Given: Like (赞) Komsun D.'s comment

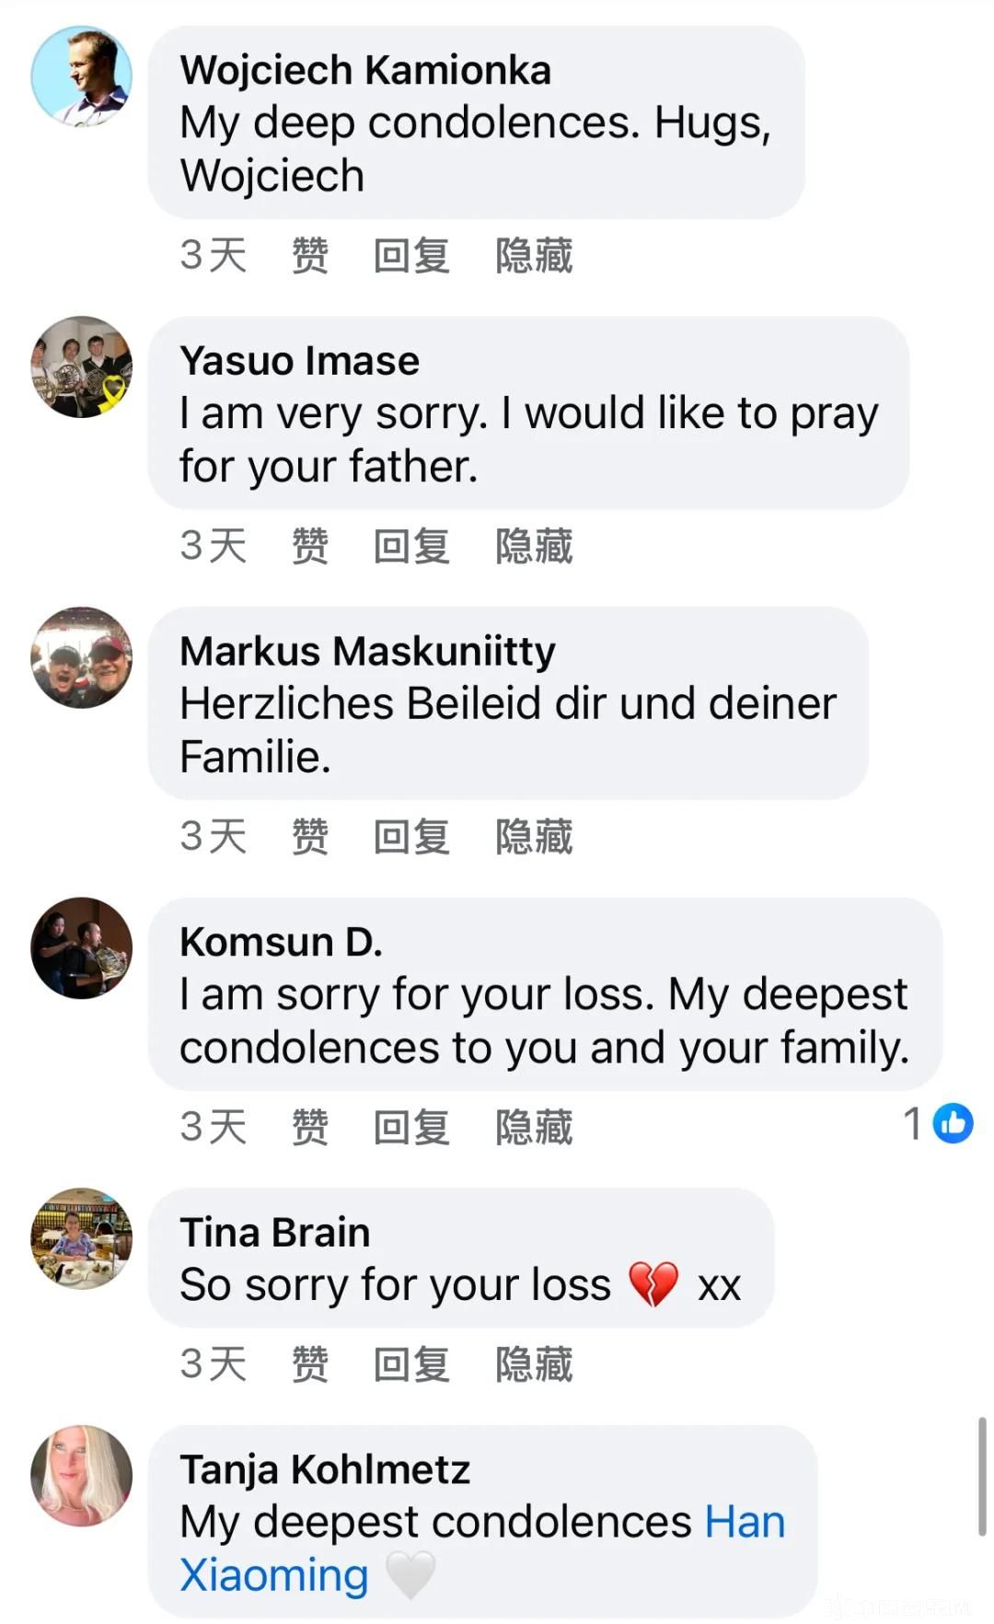Looking at the screenshot, I should (x=309, y=1127).
